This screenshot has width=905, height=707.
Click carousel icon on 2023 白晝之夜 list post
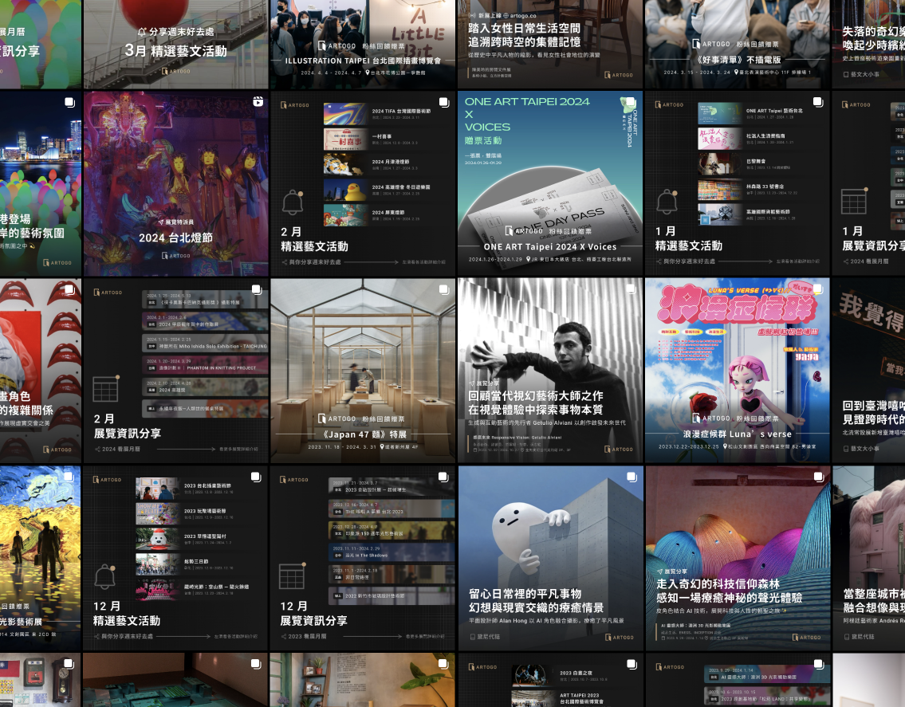[632, 664]
